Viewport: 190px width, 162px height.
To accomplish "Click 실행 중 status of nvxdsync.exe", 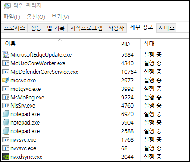I will point(153,157).
